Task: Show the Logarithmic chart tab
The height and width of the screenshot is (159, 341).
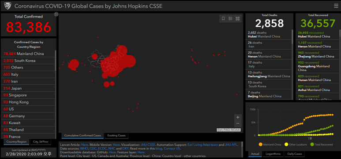Action: [273, 154]
